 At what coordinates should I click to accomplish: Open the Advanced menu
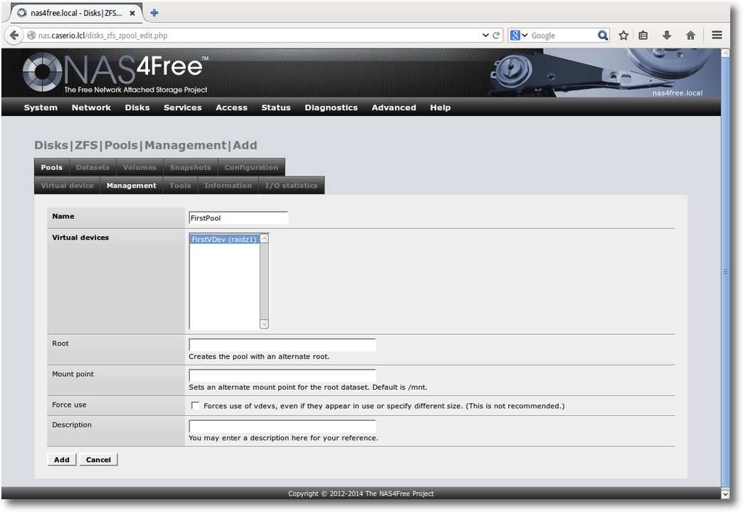click(394, 107)
